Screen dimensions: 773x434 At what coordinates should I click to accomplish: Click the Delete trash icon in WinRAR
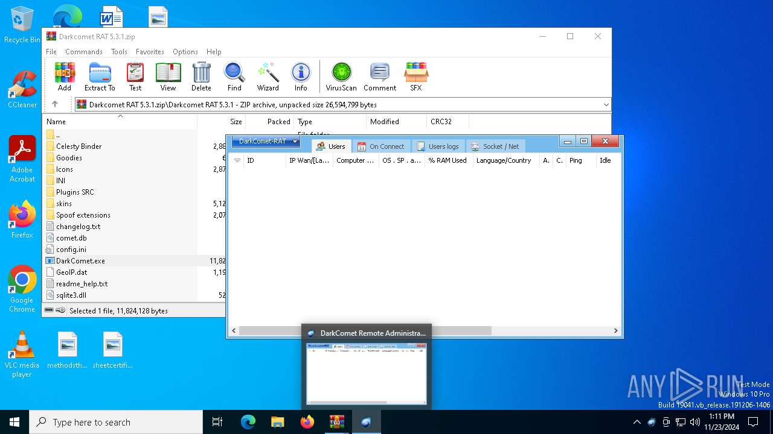click(201, 77)
